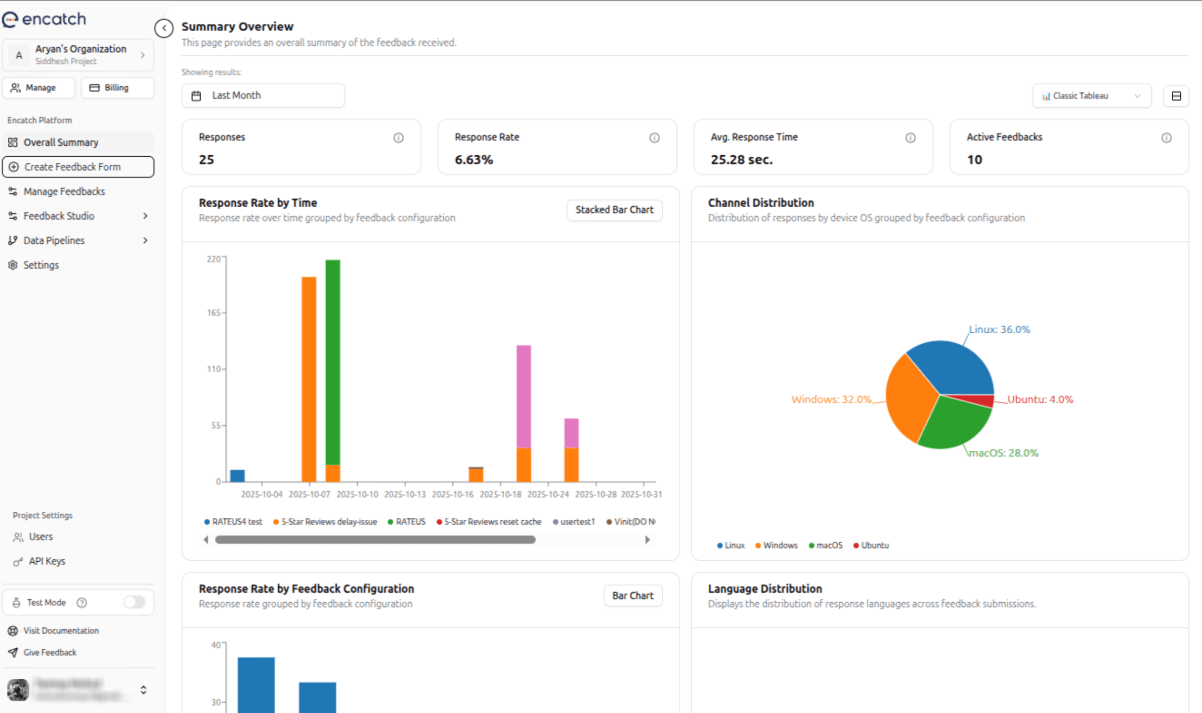
Task: Click the table view icon beside Classic Tableau
Action: [x=1176, y=96]
